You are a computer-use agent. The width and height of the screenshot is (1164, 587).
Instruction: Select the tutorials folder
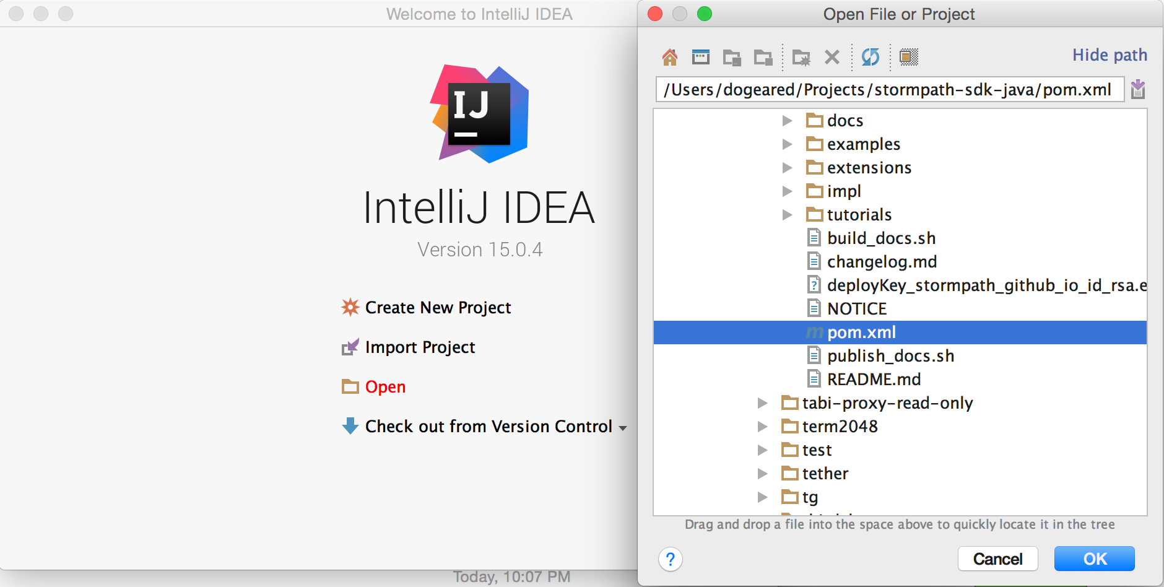click(x=859, y=215)
